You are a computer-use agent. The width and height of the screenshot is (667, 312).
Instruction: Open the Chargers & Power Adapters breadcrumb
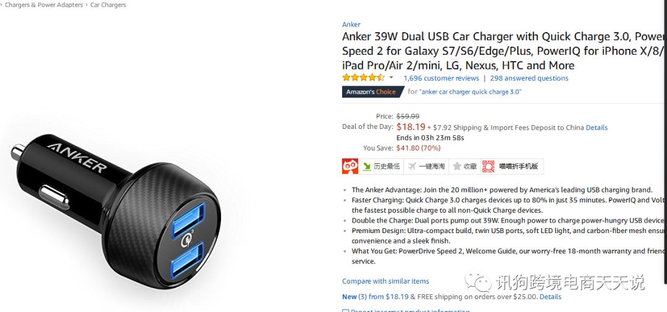44,5
